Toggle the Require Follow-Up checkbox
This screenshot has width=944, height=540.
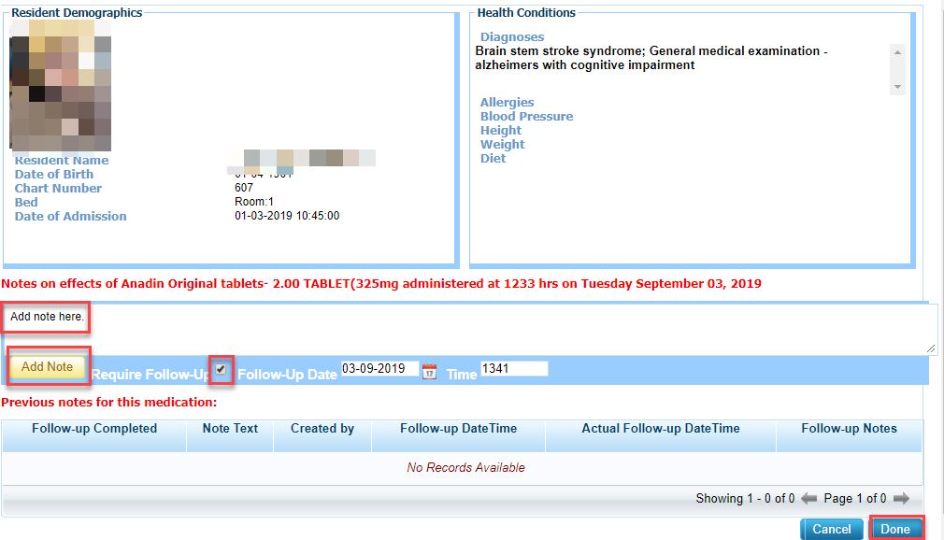coord(221,369)
